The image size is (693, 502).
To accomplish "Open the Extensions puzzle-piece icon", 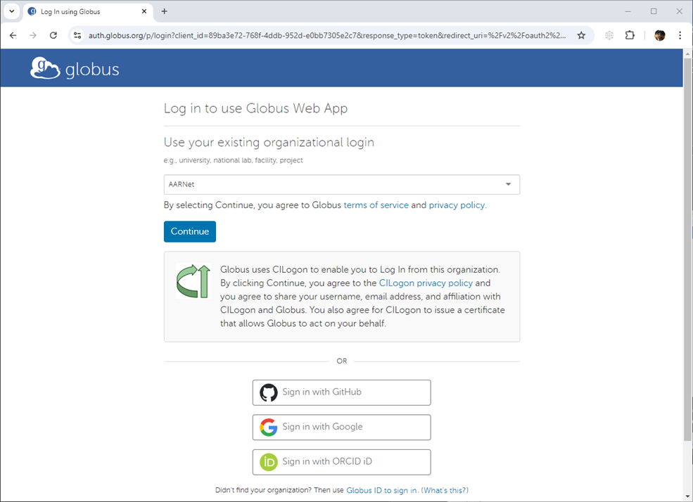I will [x=630, y=35].
